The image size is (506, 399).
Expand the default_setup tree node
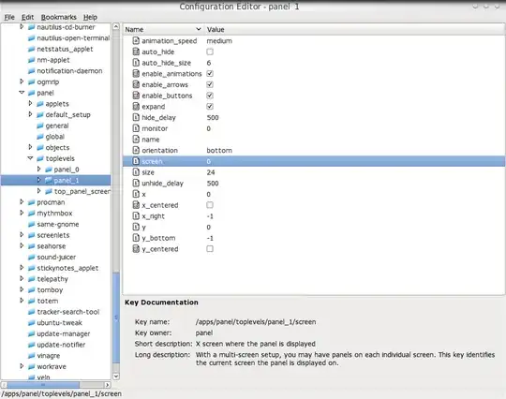30,114
